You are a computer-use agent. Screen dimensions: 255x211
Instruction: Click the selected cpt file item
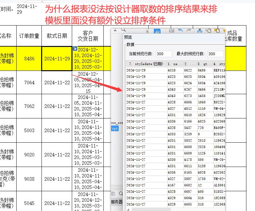point(115,128)
